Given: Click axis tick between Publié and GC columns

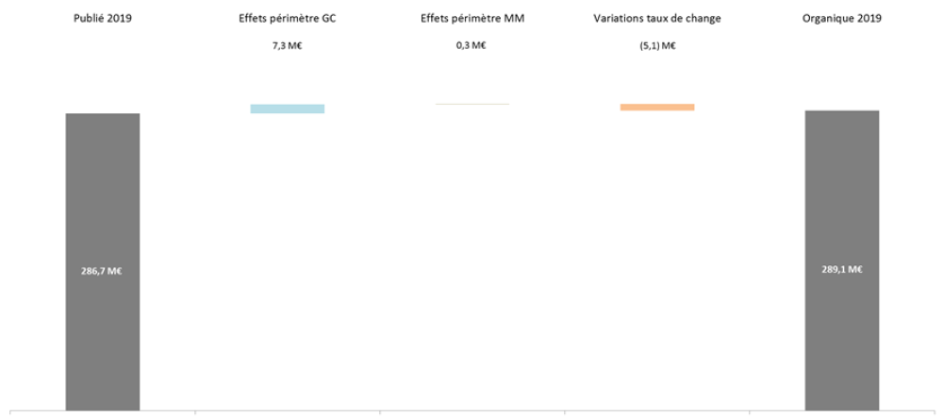Looking at the screenshot, I should (x=195, y=413).
